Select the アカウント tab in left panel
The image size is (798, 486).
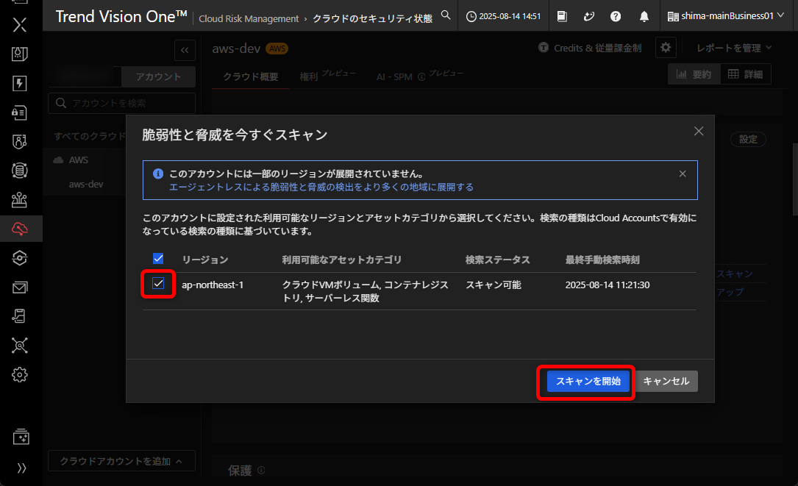[x=158, y=76]
